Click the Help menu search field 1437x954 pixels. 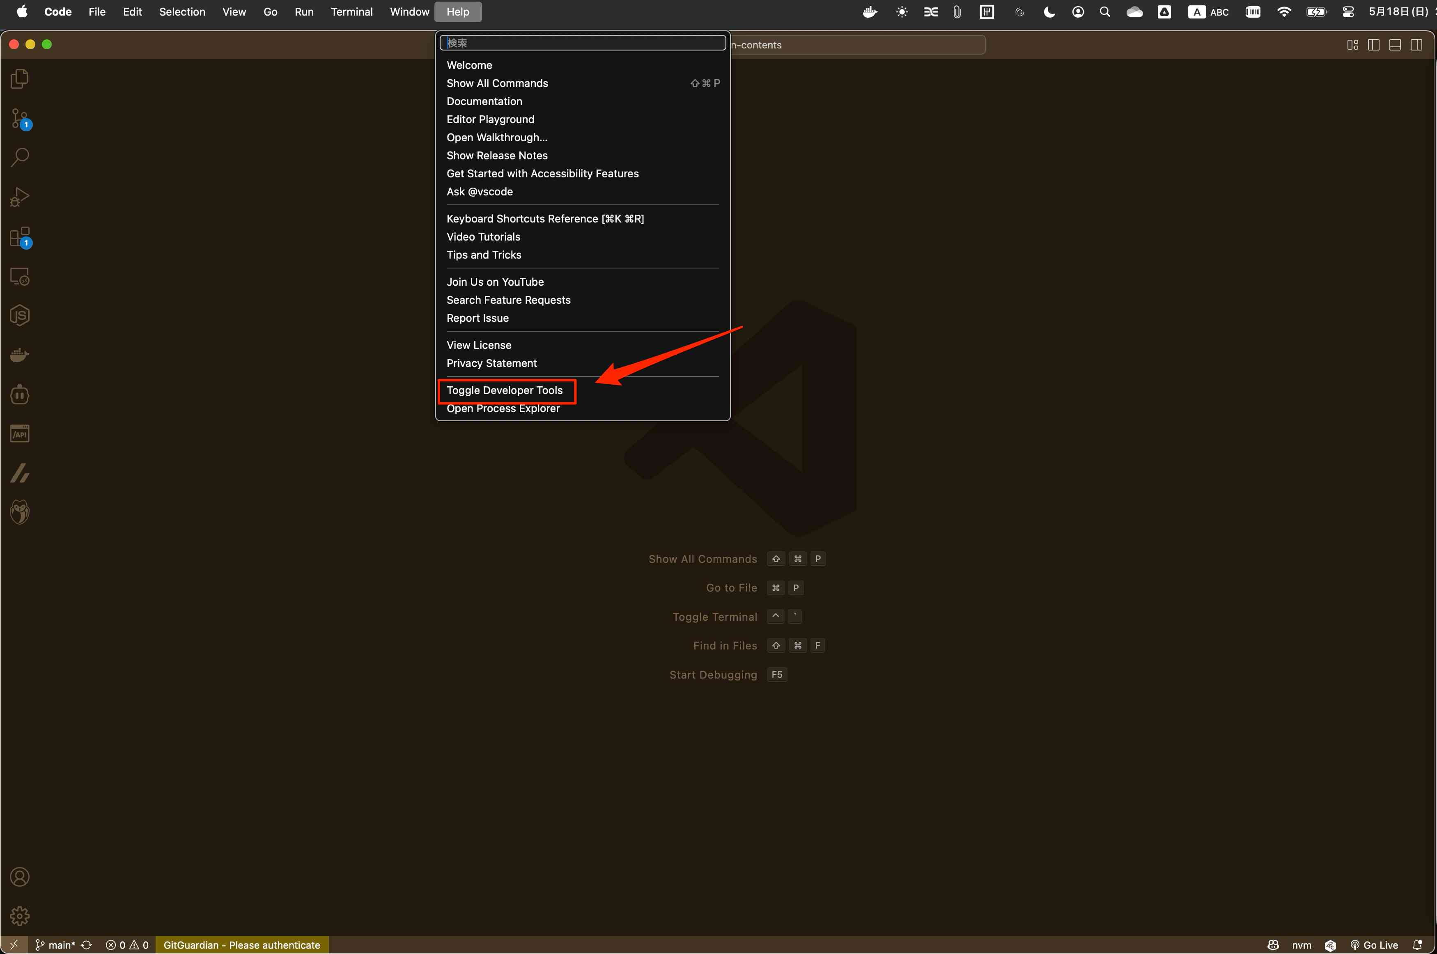coord(582,43)
